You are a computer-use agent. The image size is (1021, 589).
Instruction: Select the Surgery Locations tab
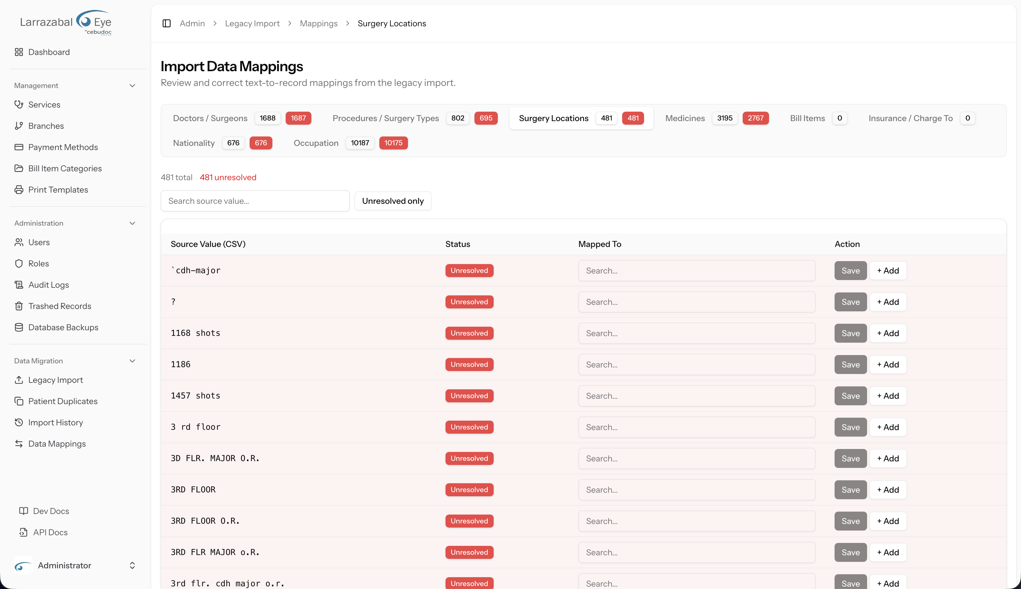click(x=581, y=118)
